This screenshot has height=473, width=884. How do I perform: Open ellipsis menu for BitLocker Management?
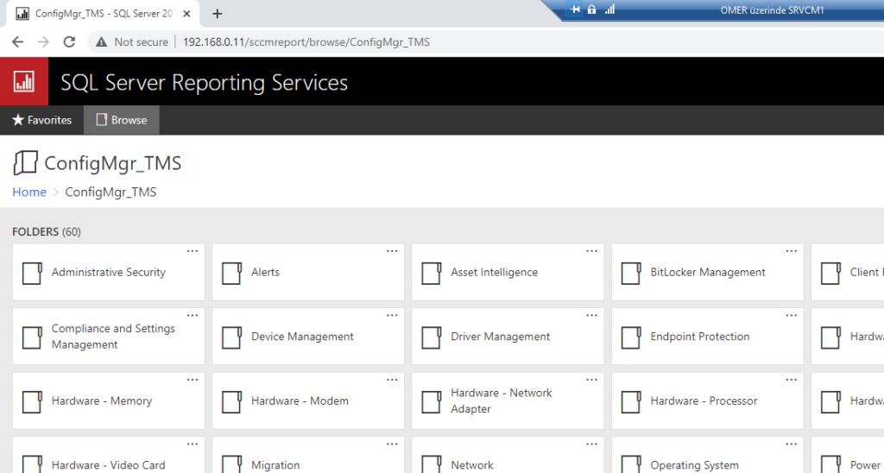click(x=791, y=251)
